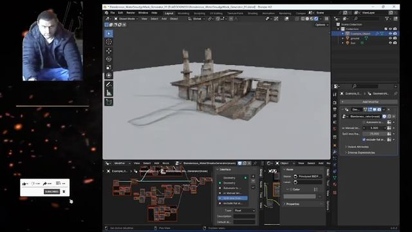Select the Scale tool
This screenshot has height=232, width=412.
[x=109, y=67]
